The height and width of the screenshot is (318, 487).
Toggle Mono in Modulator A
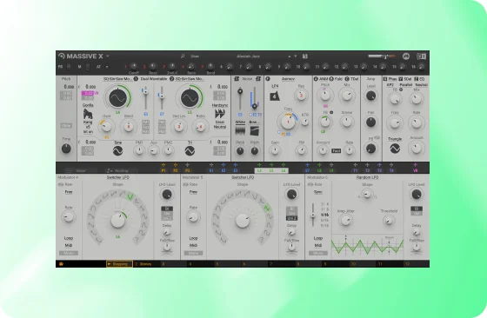(x=69, y=253)
